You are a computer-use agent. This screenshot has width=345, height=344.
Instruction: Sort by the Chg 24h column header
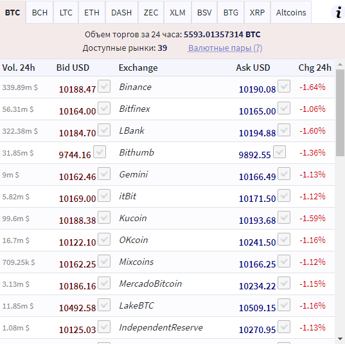pos(315,68)
